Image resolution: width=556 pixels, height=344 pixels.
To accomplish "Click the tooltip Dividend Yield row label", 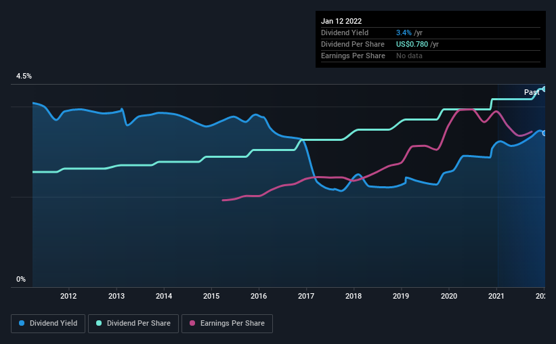I will (x=345, y=33).
